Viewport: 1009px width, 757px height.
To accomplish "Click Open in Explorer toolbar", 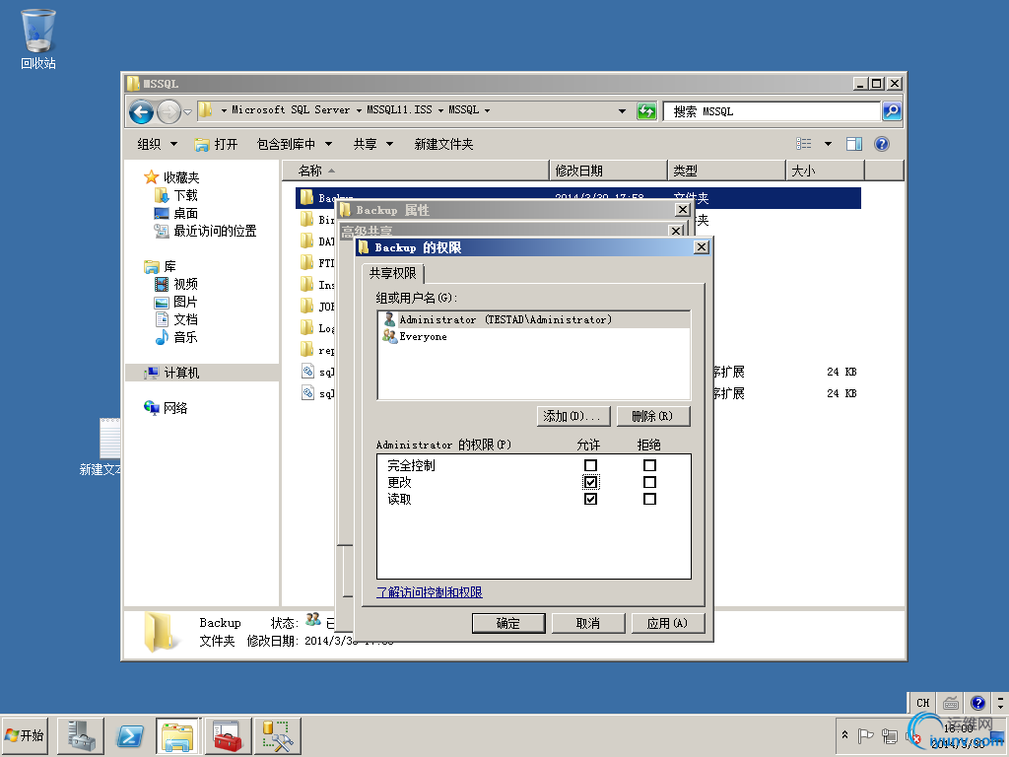I will tap(216, 144).
